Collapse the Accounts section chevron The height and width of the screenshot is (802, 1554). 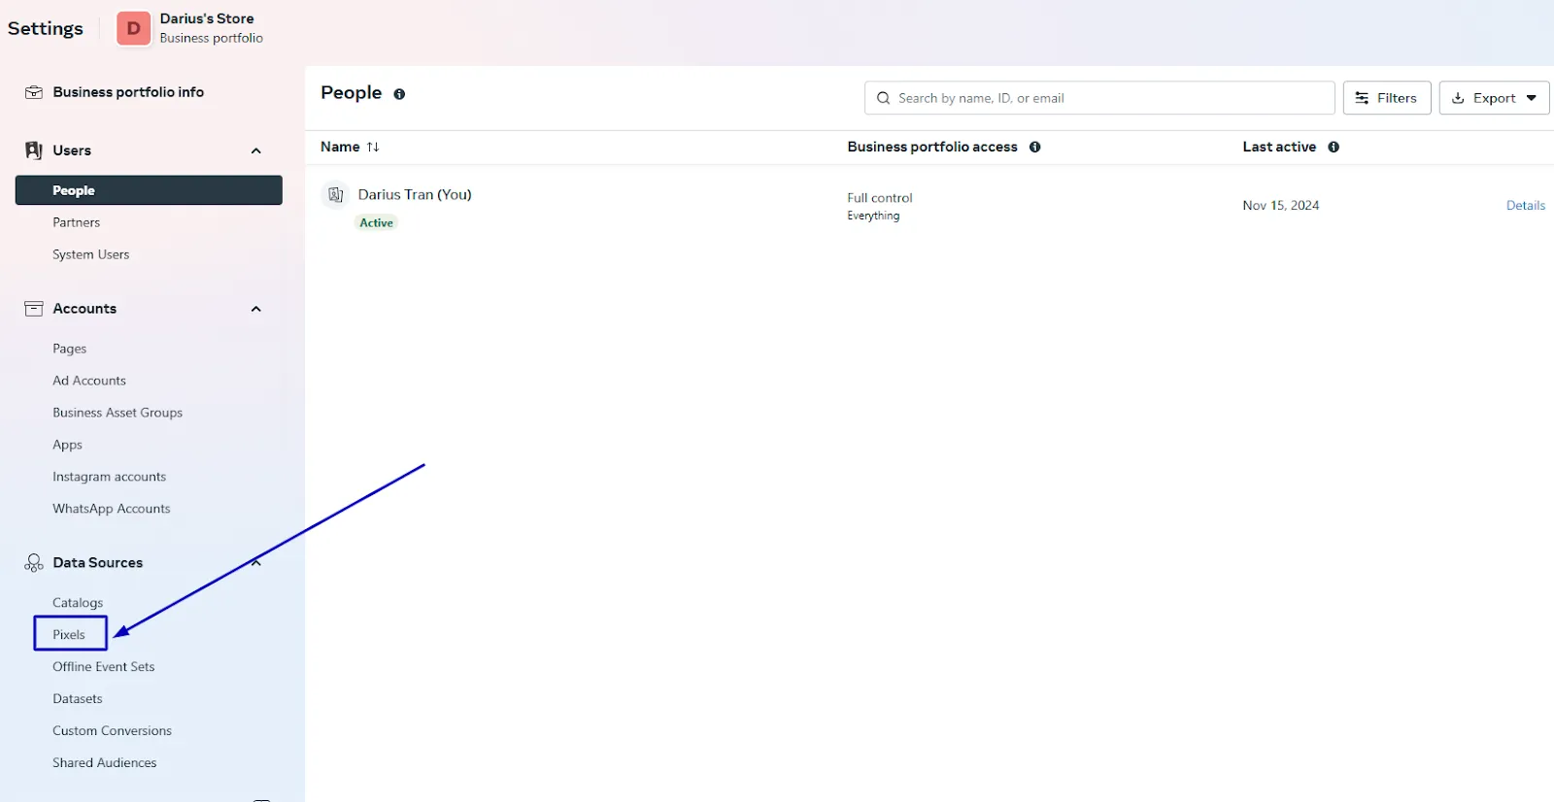point(256,309)
